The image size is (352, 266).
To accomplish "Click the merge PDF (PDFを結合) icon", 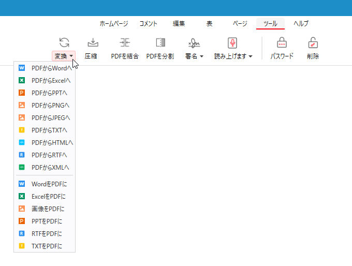I will (125, 42).
